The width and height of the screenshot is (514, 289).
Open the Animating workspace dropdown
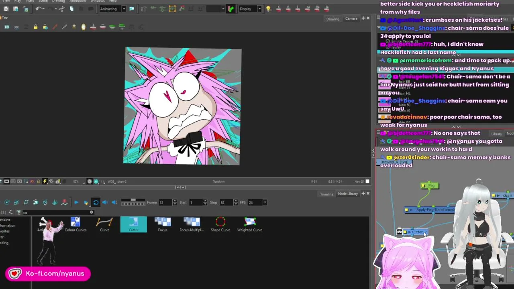tap(124, 9)
